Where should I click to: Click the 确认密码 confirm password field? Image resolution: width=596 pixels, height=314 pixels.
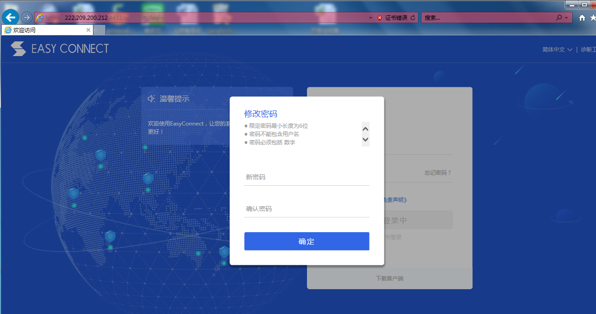click(307, 209)
